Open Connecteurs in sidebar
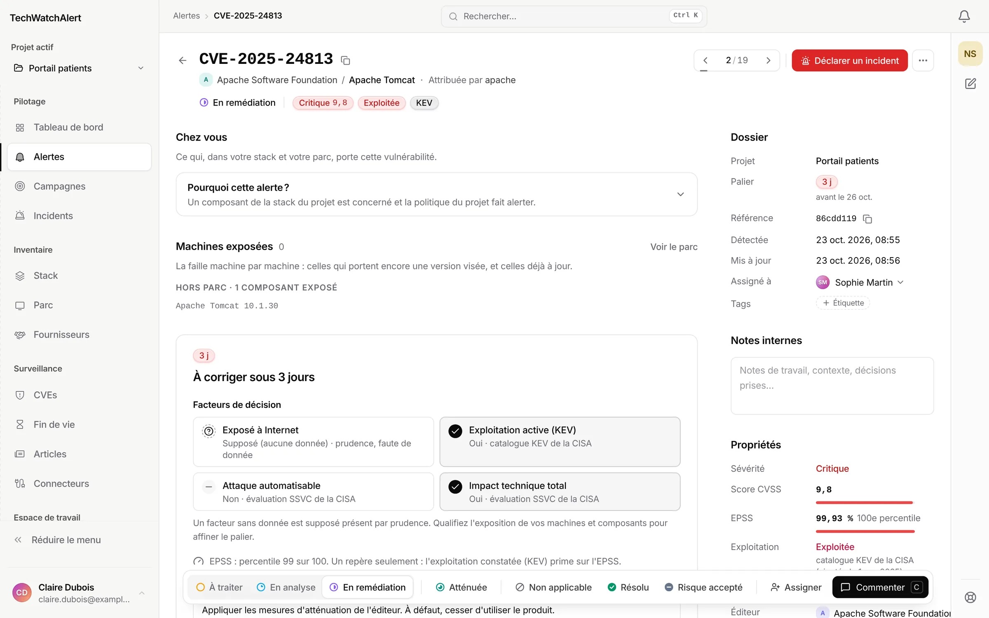 tap(79, 484)
